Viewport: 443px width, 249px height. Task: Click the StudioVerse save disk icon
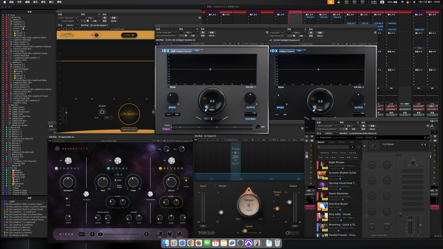tap(375, 138)
